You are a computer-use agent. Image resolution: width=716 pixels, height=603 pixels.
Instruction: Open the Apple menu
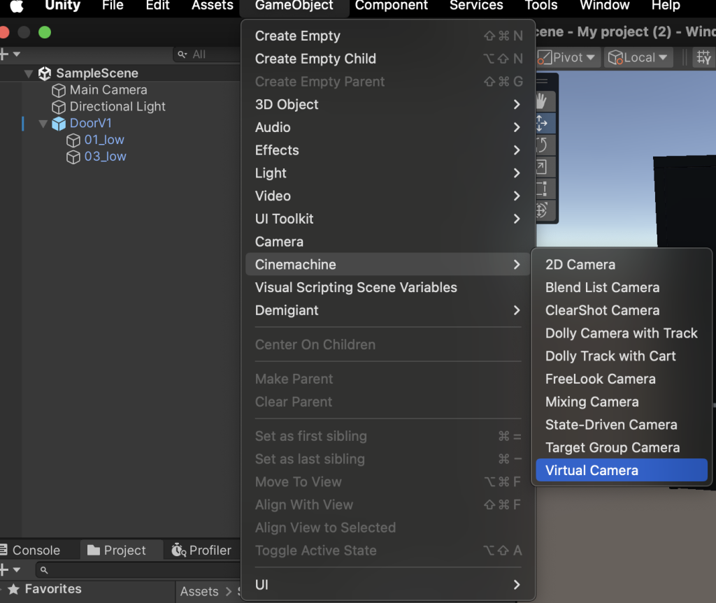(x=17, y=6)
